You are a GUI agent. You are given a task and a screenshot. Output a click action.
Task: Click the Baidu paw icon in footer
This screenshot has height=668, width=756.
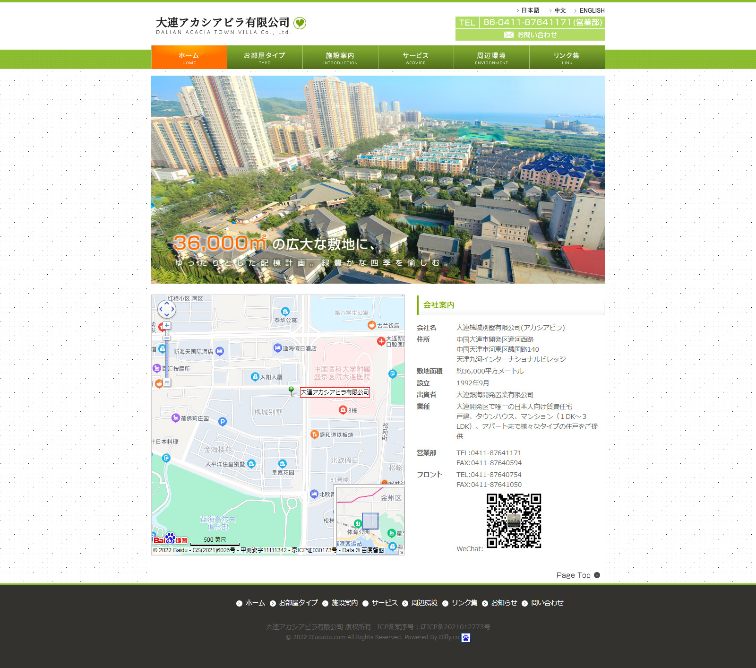(465, 638)
